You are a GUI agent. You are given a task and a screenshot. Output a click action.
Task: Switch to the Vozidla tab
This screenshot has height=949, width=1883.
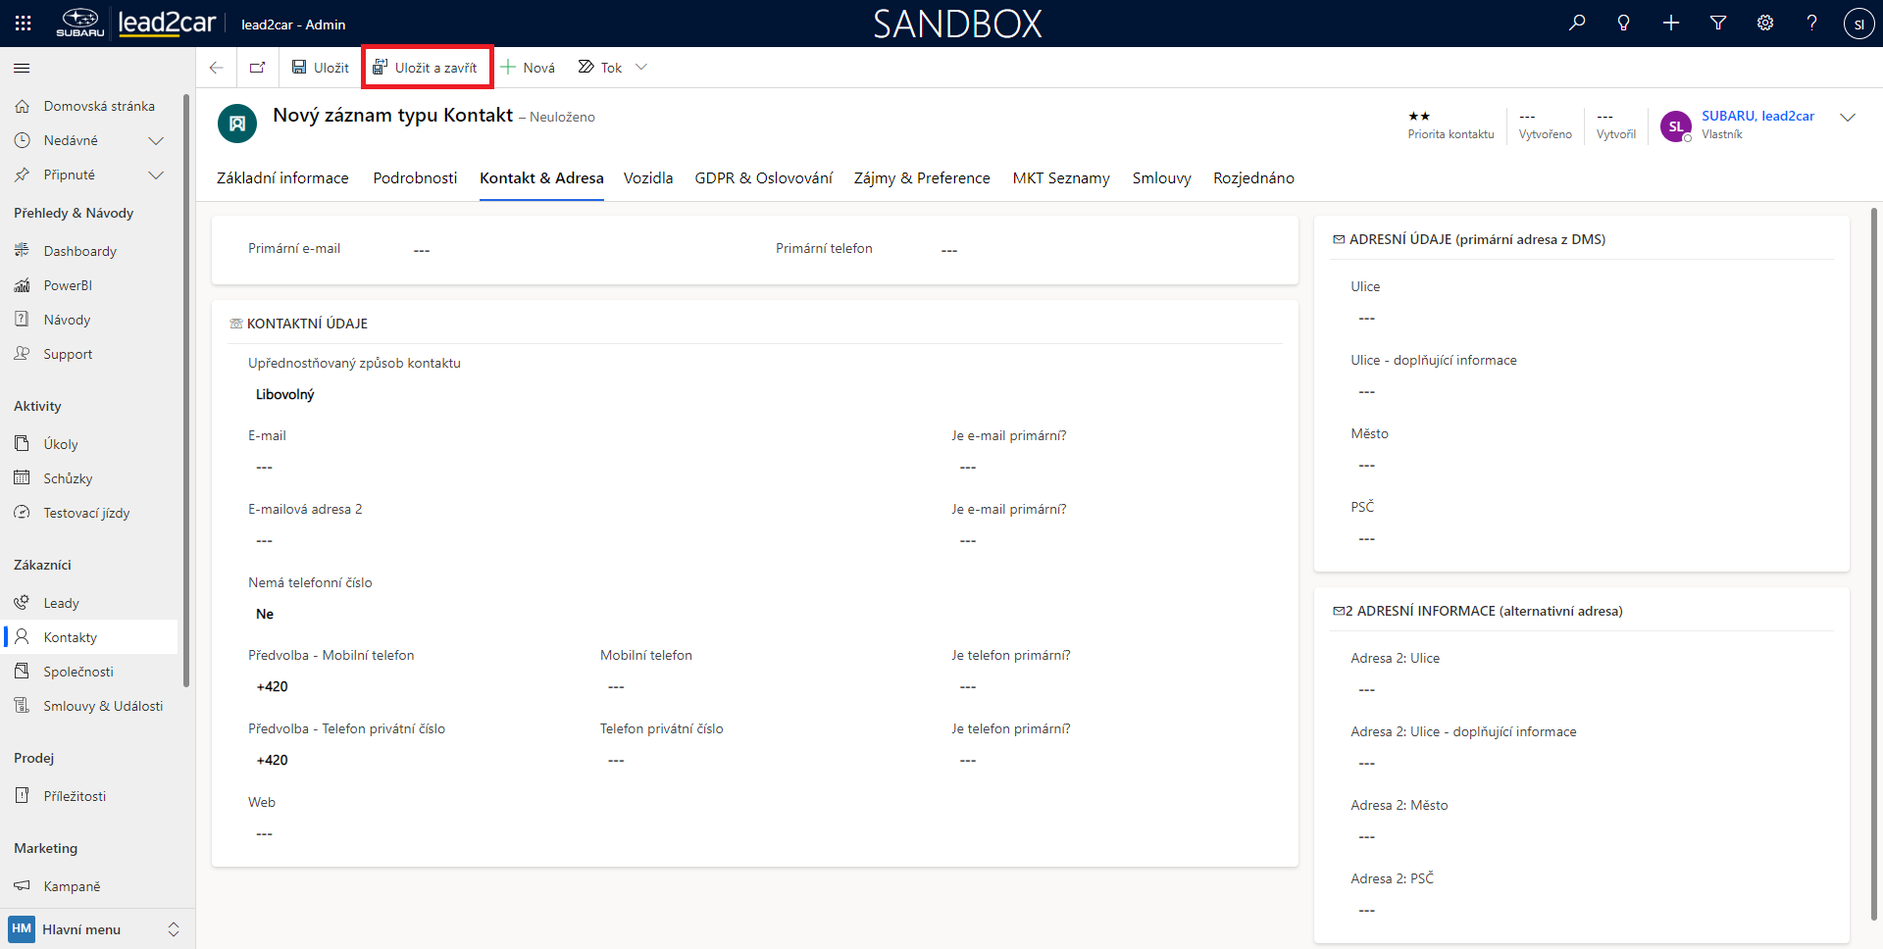[648, 177]
